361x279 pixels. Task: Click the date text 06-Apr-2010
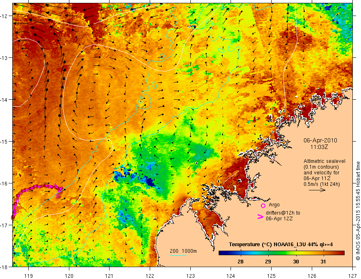pos(320,140)
